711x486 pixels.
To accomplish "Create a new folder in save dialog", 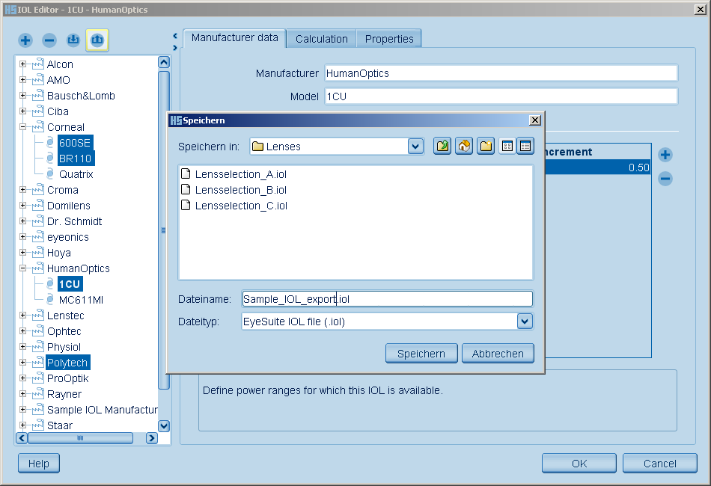I will 486,147.
